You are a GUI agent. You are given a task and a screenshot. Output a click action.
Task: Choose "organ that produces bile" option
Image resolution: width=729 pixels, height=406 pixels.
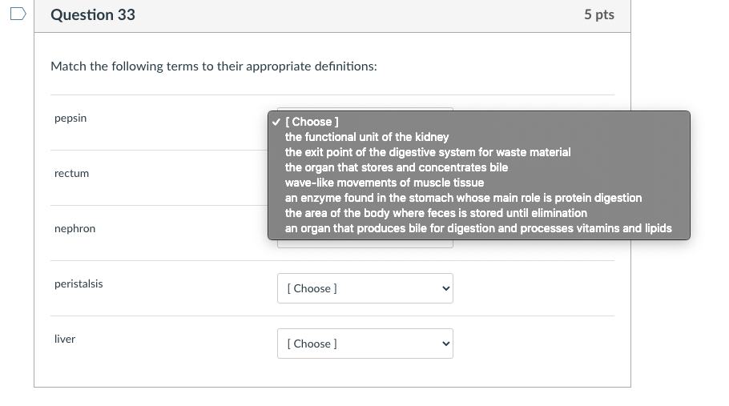(x=478, y=228)
